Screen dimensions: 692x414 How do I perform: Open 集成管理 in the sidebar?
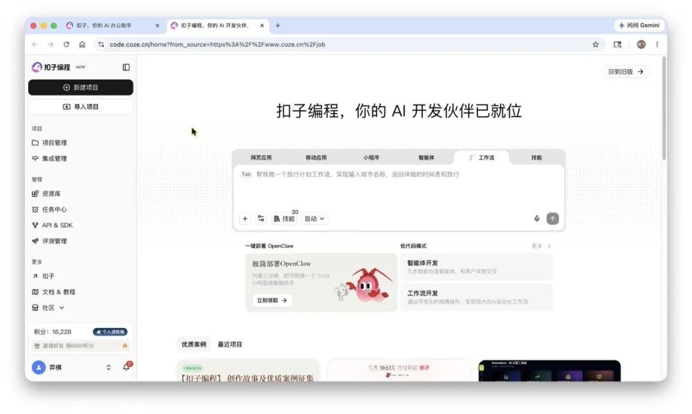tap(49, 158)
